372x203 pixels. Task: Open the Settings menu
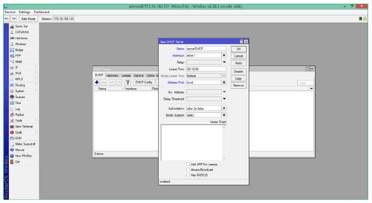[x=25, y=12]
